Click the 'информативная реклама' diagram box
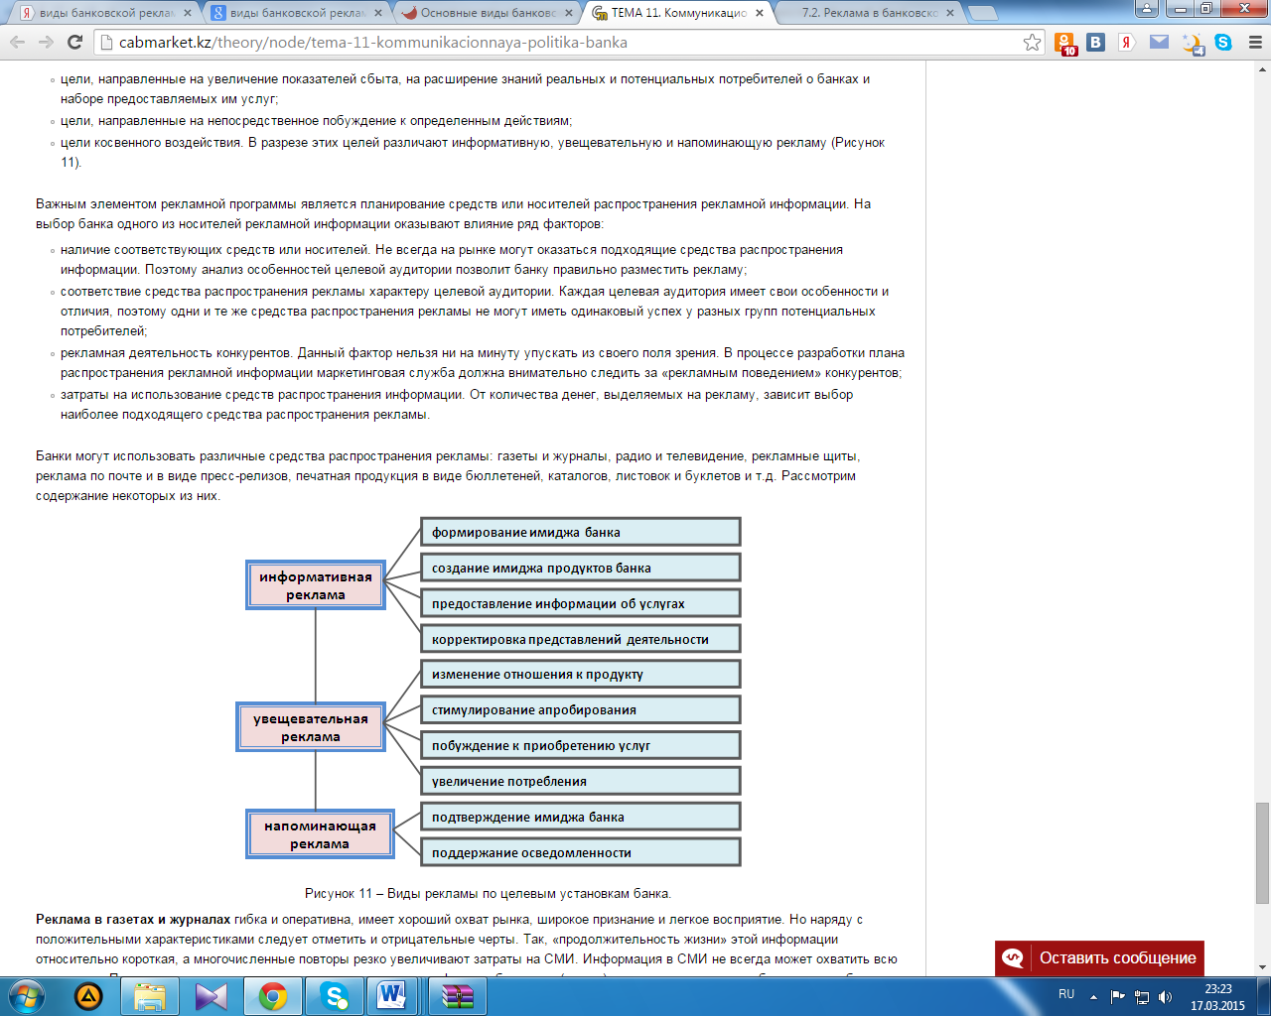The width and height of the screenshot is (1271, 1016). [x=316, y=585]
